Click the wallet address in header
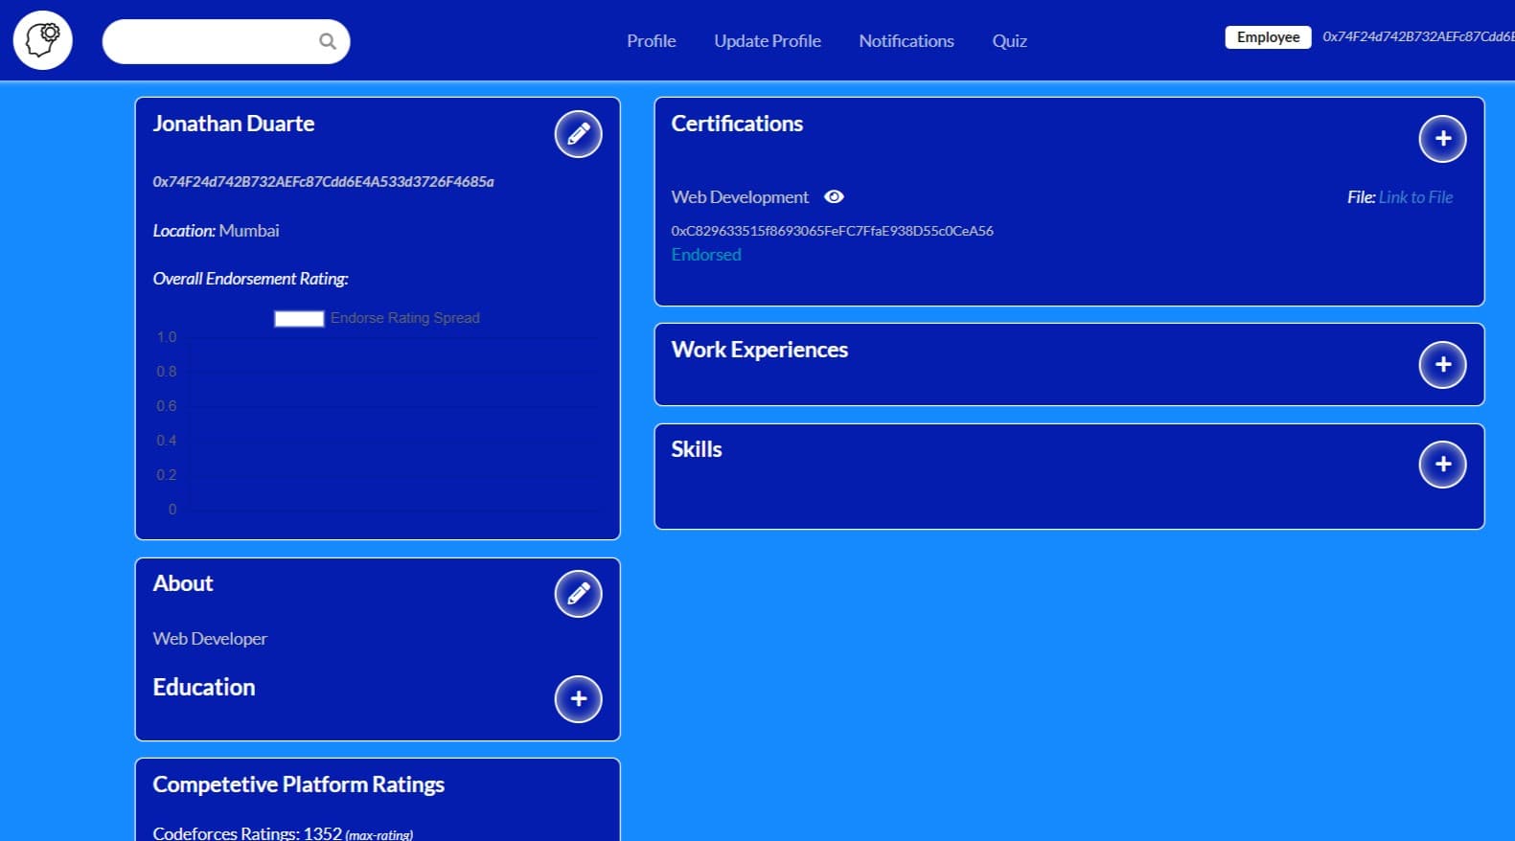Viewport: 1515px width, 841px height. coord(1418,36)
